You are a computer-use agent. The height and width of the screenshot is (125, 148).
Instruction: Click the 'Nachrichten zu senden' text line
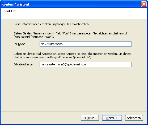[x=28, y=57]
